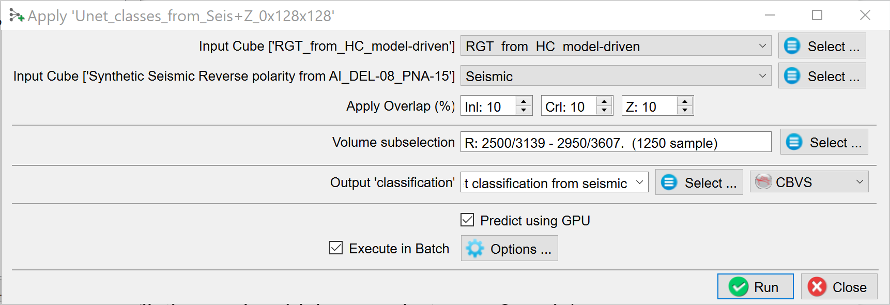Expand the Seismic input cube dropdown
Screen dimensions: 890x305
click(762, 76)
